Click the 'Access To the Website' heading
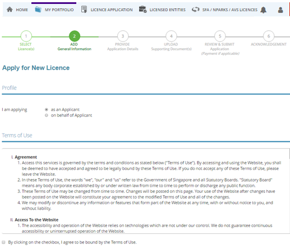 point(36,220)
